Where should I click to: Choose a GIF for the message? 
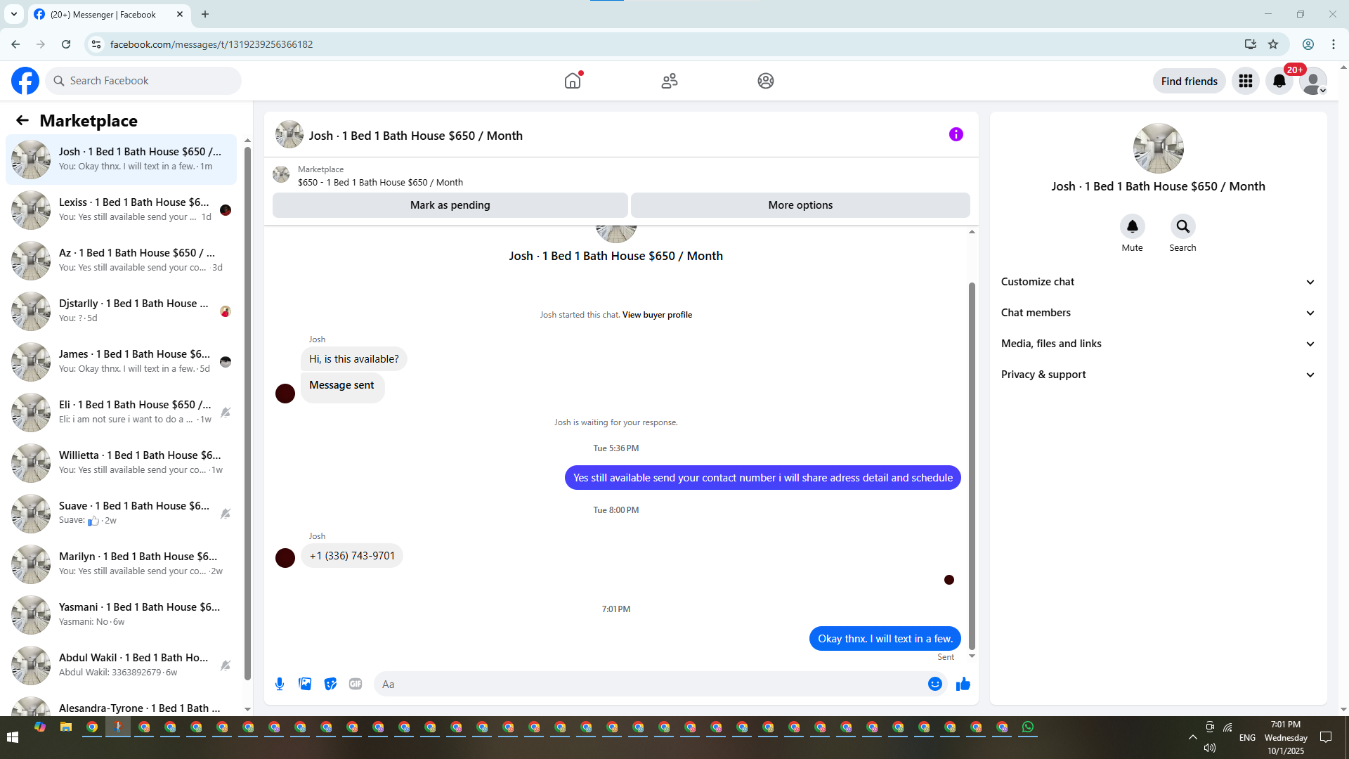click(x=356, y=684)
